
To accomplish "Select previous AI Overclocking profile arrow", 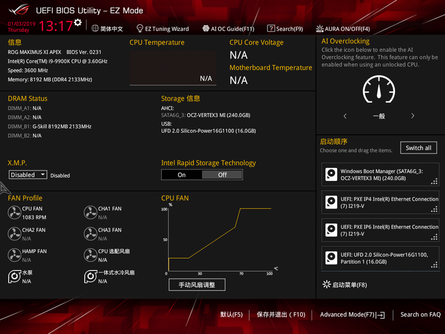I will pos(345,116).
